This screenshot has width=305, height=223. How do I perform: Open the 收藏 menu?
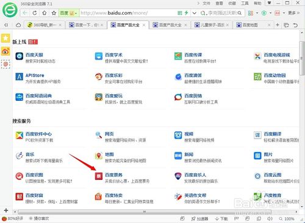[232, 3]
